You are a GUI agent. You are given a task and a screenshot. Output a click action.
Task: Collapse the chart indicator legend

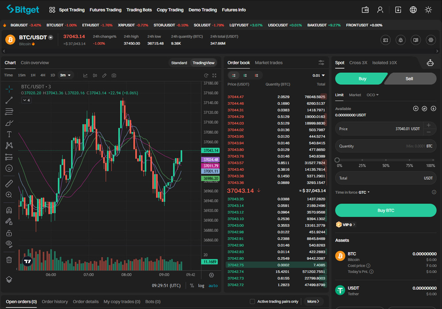(x=26, y=100)
